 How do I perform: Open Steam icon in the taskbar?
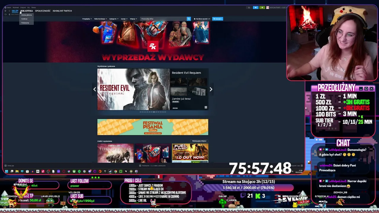(x=110, y=171)
